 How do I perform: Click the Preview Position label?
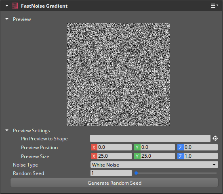click(x=40, y=148)
